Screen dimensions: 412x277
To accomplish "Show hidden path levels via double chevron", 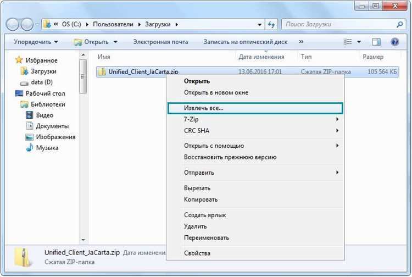I will pos(55,24).
